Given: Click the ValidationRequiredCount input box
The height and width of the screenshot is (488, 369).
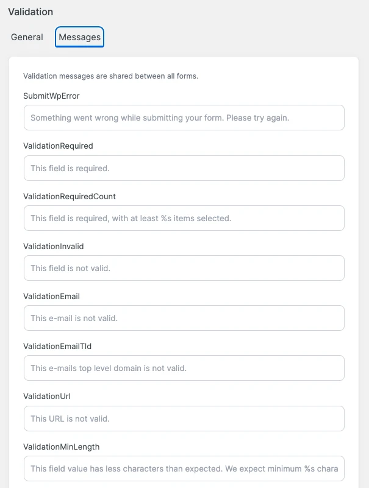Looking at the screenshot, I should (x=184, y=218).
